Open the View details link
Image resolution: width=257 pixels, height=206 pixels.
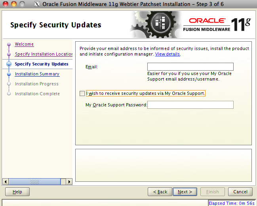tap(167, 54)
